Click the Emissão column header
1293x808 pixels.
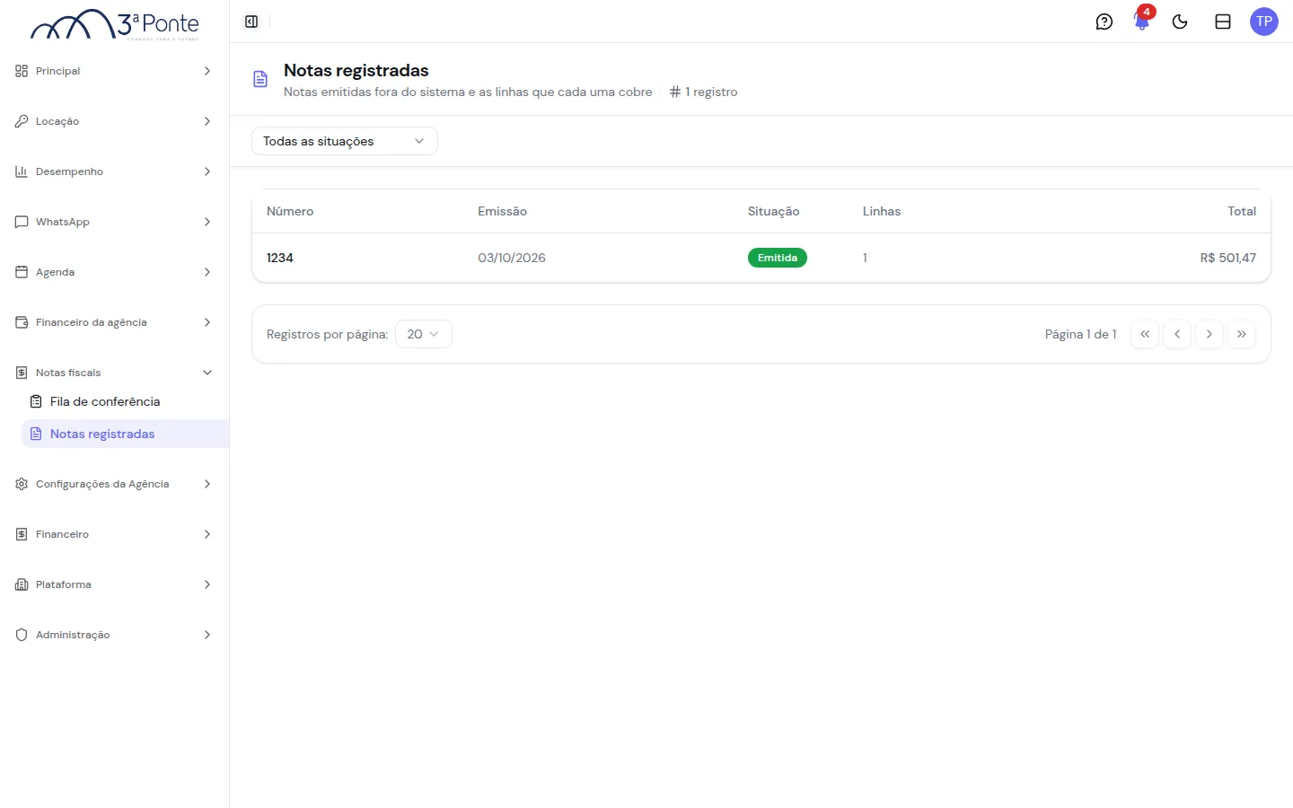(502, 211)
